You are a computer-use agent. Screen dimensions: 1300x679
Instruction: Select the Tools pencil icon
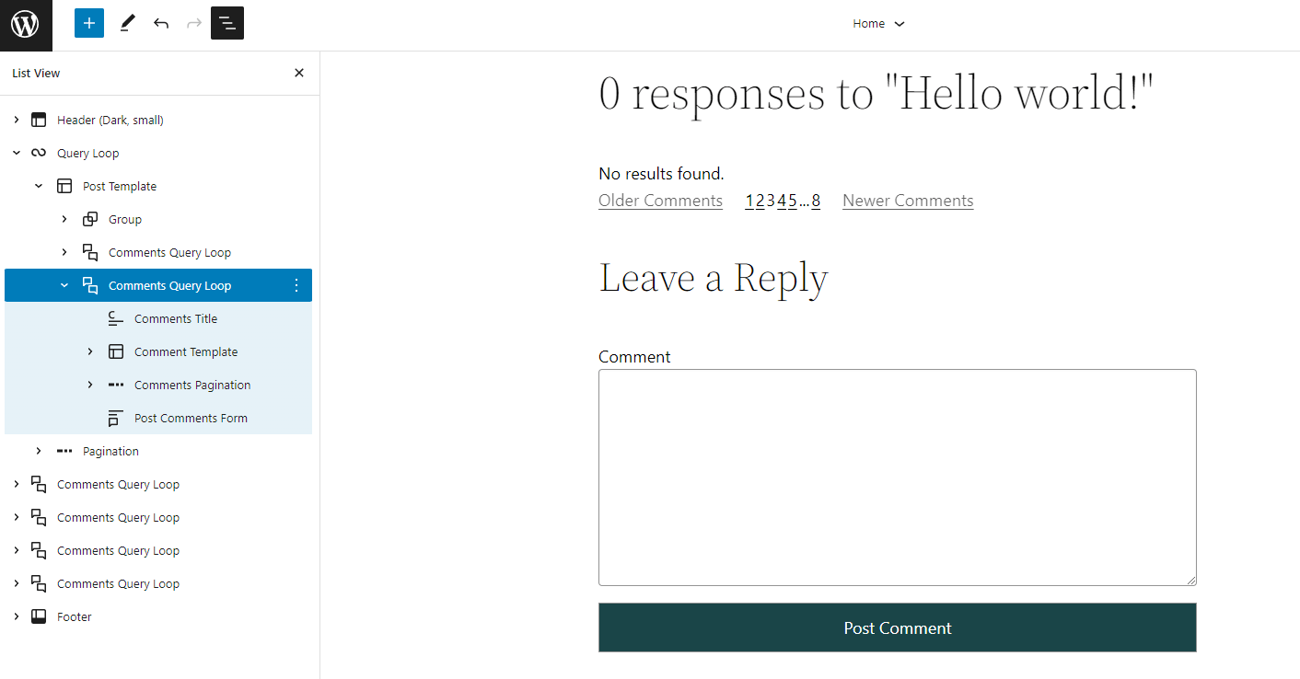click(127, 23)
